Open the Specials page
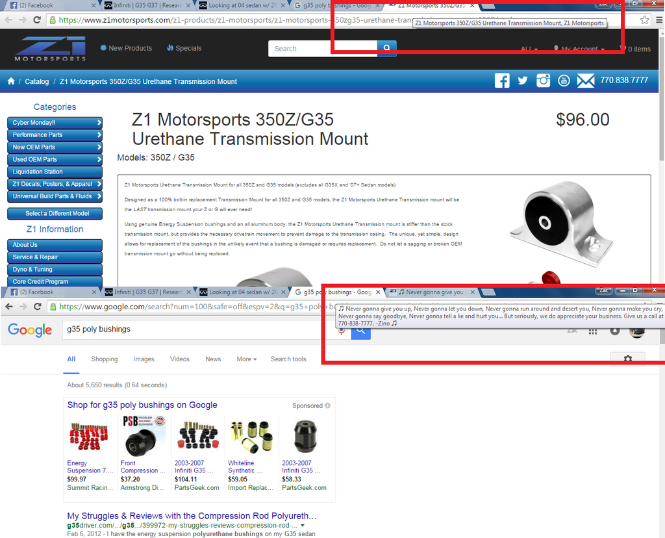The height and width of the screenshot is (538, 665). (x=184, y=48)
